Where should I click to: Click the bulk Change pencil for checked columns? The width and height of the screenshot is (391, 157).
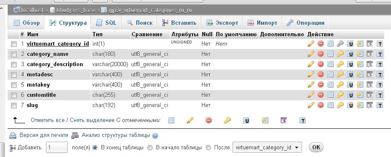click(x=190, y=121)
